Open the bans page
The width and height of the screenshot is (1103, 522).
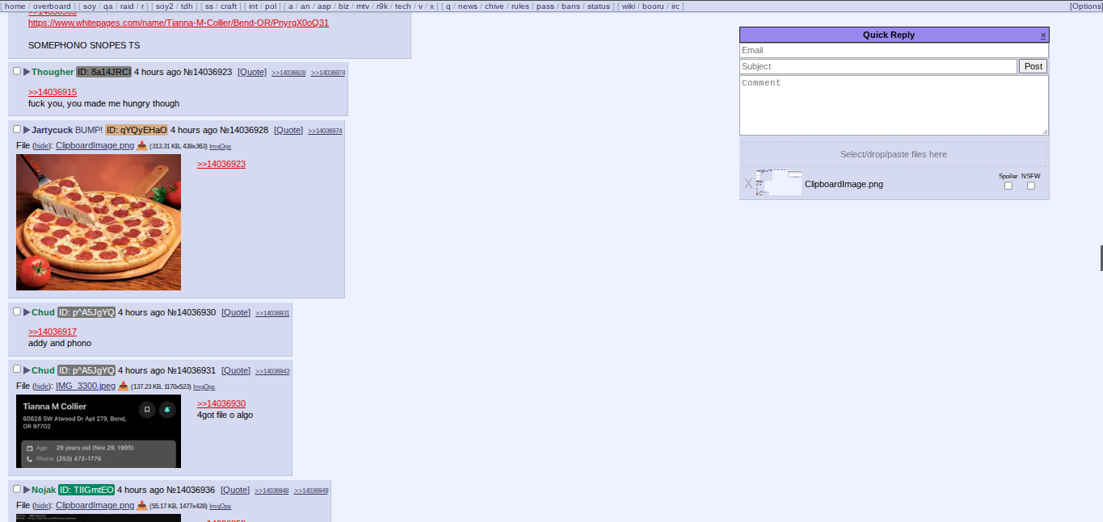(570, 6)
